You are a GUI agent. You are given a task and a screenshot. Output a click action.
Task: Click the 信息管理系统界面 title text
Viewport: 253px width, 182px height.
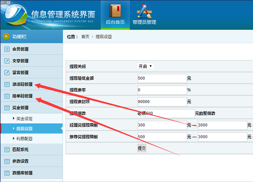click(63, 14)
